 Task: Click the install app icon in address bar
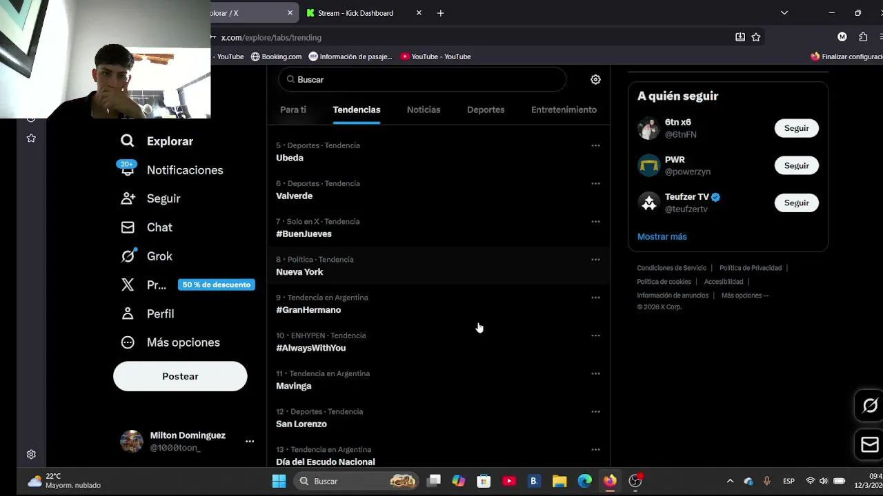click(x=740, y=37)
